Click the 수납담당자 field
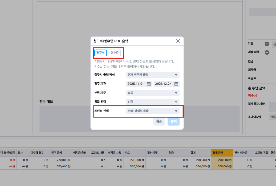276x186 pixels. (273, 117)
